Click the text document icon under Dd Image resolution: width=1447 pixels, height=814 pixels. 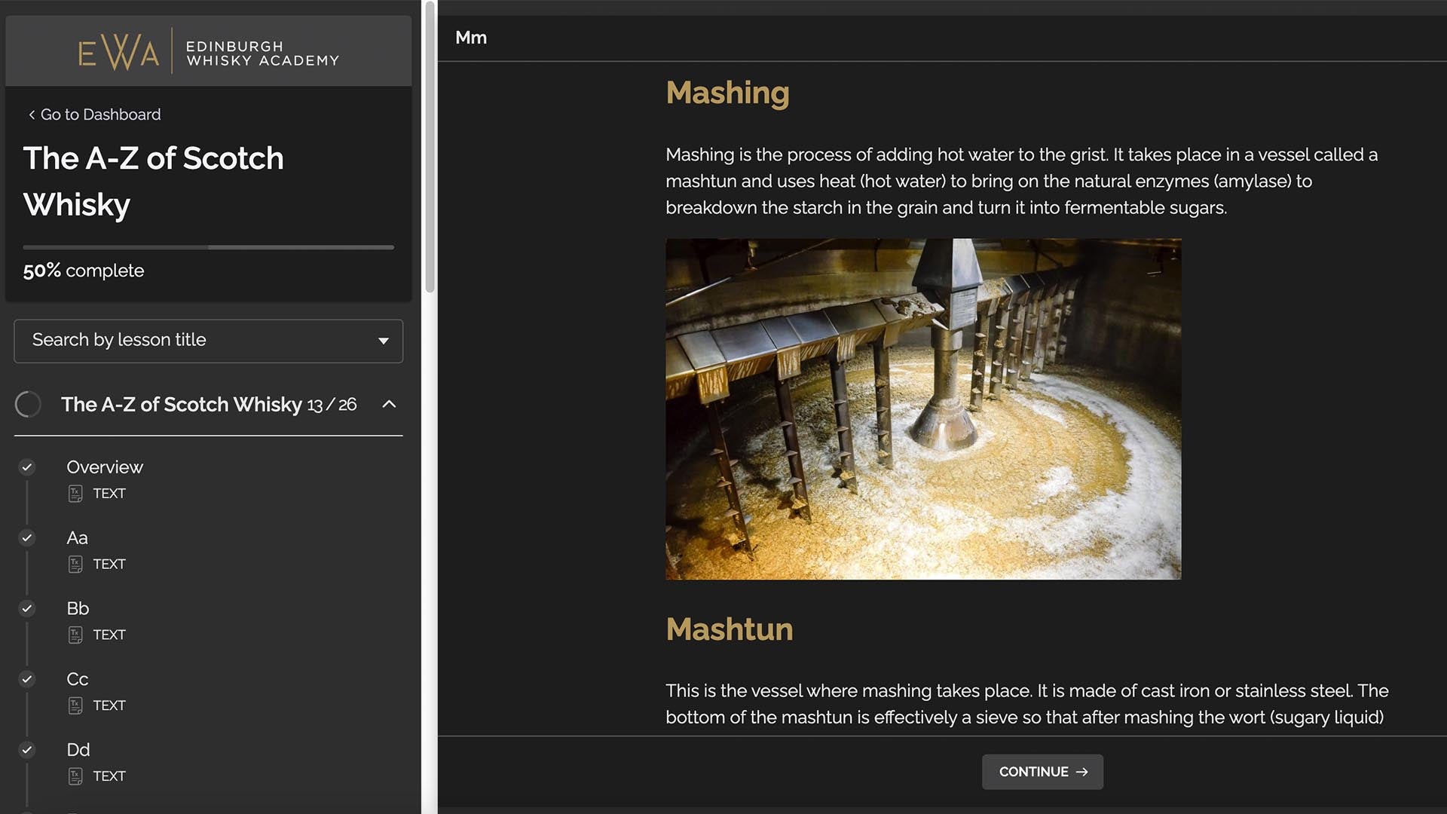click(75, 776)
